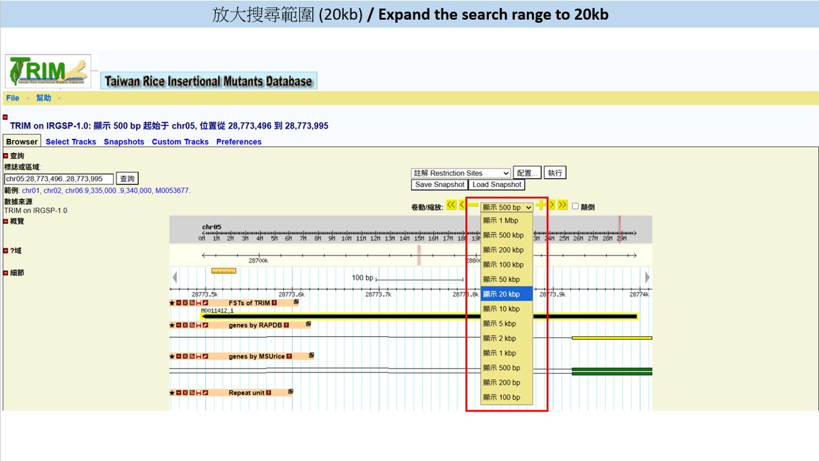
Task: Close genes by MSUrice track with X icon
Action: click(185, 357)
